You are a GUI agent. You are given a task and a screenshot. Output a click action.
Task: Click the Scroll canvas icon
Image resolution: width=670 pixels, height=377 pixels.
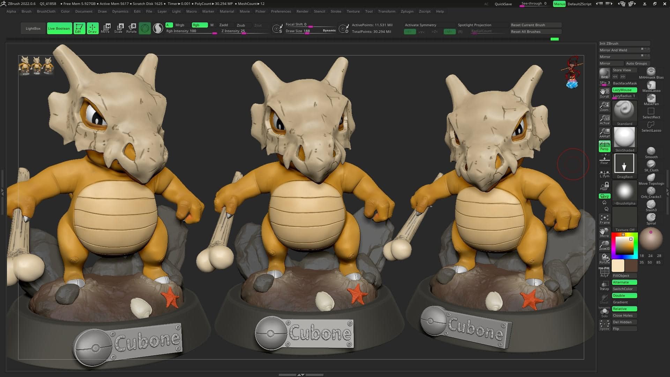point(604,93)
